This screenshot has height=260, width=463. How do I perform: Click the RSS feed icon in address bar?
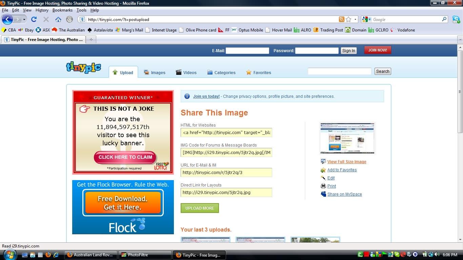coord(341,19)
